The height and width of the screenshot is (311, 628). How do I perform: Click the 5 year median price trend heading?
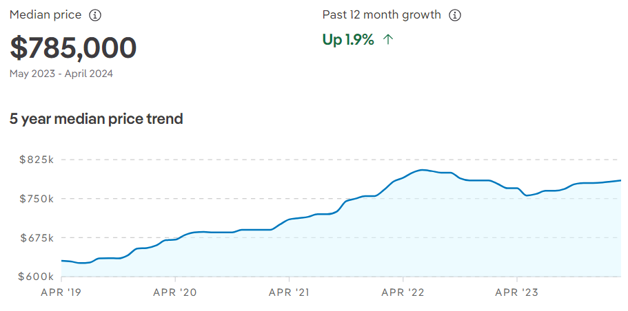pos(96,119)
